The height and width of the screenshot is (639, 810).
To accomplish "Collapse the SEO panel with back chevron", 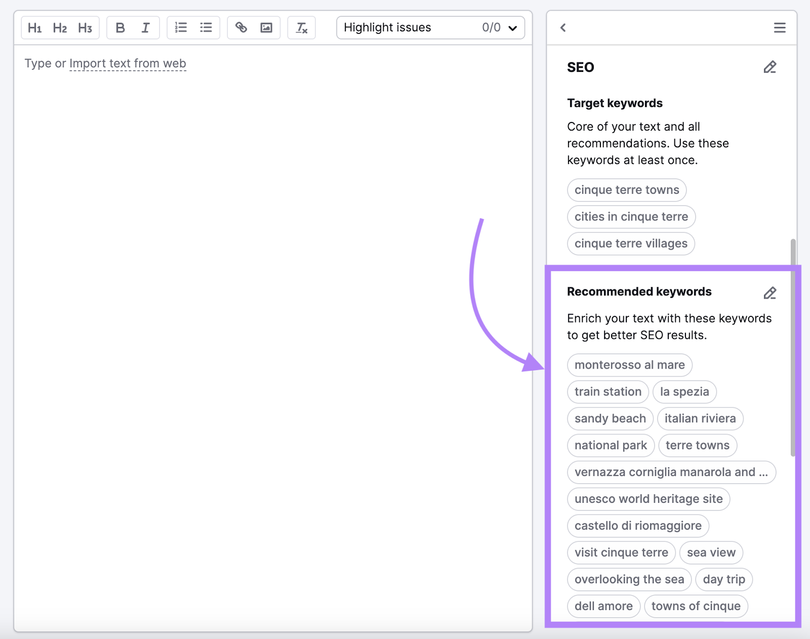I will 562,28.
